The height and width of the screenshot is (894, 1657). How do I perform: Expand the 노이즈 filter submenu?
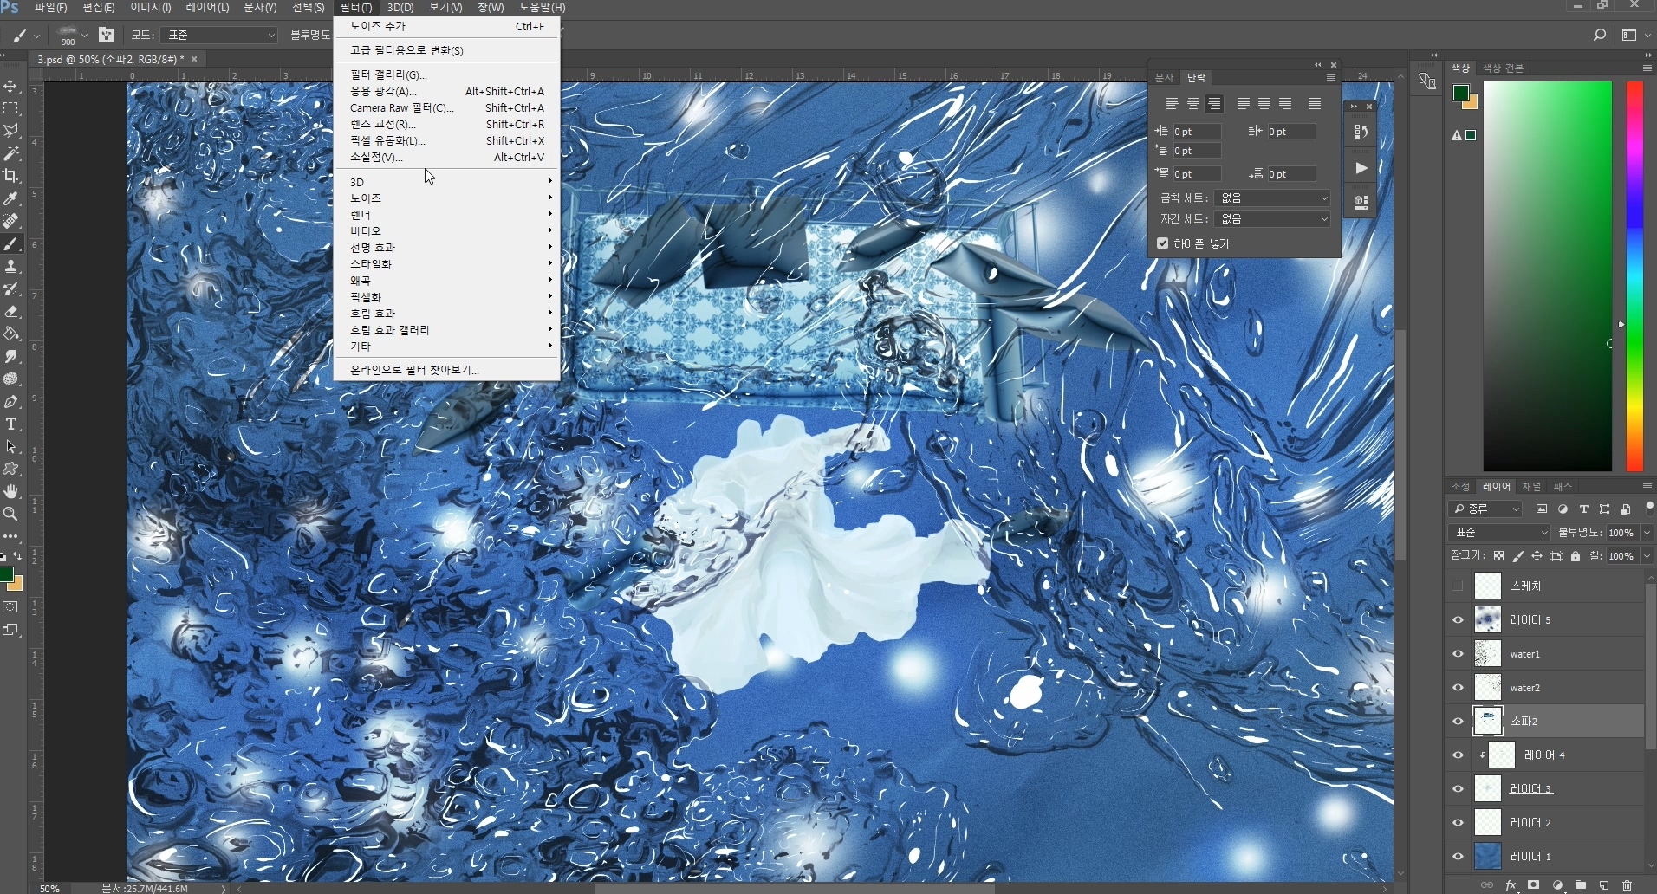(x=446, y=198)
